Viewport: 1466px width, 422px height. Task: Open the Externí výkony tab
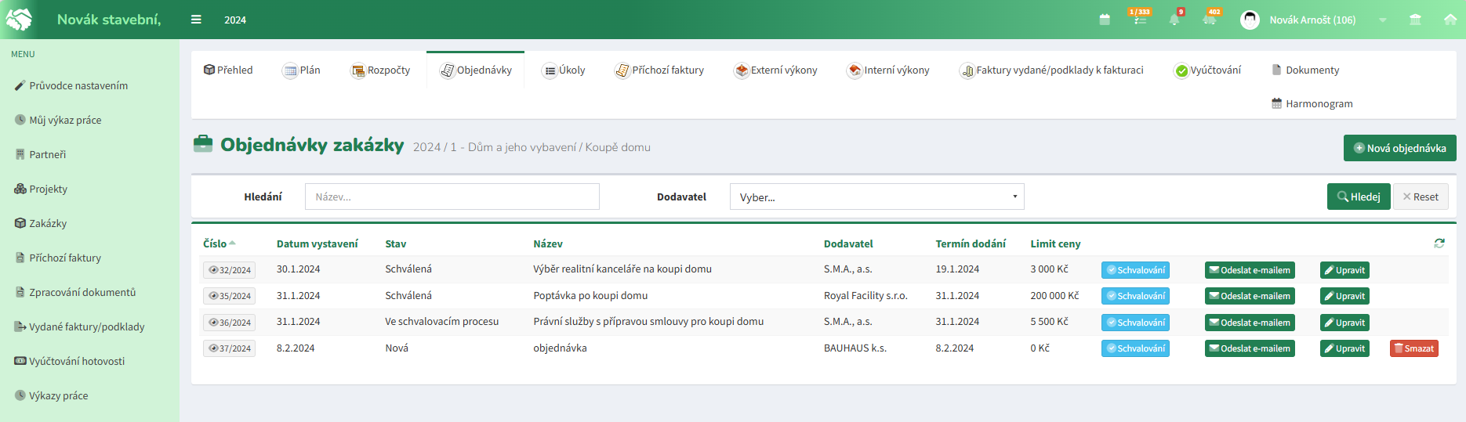[775, 70]
